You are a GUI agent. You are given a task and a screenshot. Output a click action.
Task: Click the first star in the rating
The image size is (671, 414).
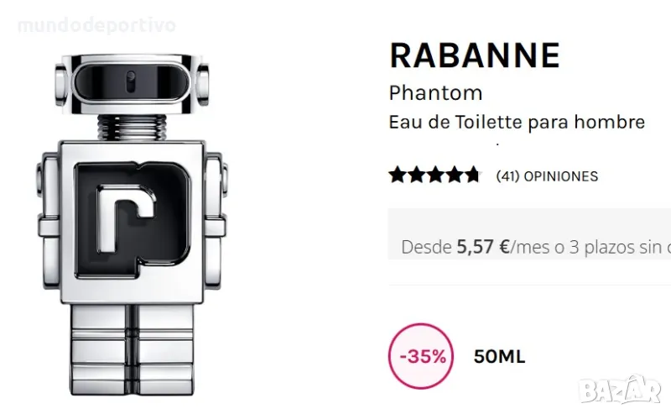tap(396, 176)
